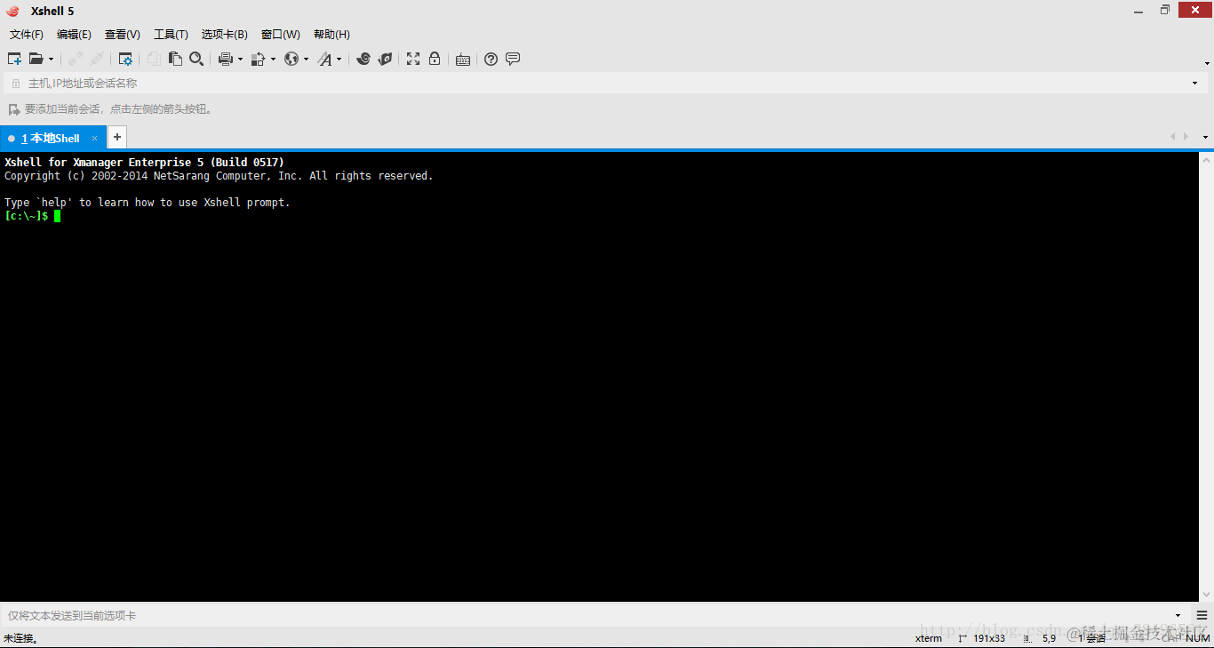Screen dimensions: 1214x648
Task: Click the 5,9 cursor position in status bar
Action: pos(1050,638)
